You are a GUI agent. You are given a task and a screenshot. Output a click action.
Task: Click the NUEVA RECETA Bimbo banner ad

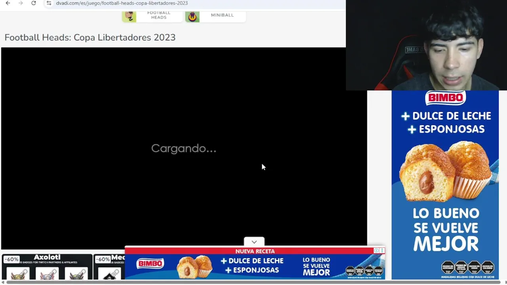click(255, 263)
